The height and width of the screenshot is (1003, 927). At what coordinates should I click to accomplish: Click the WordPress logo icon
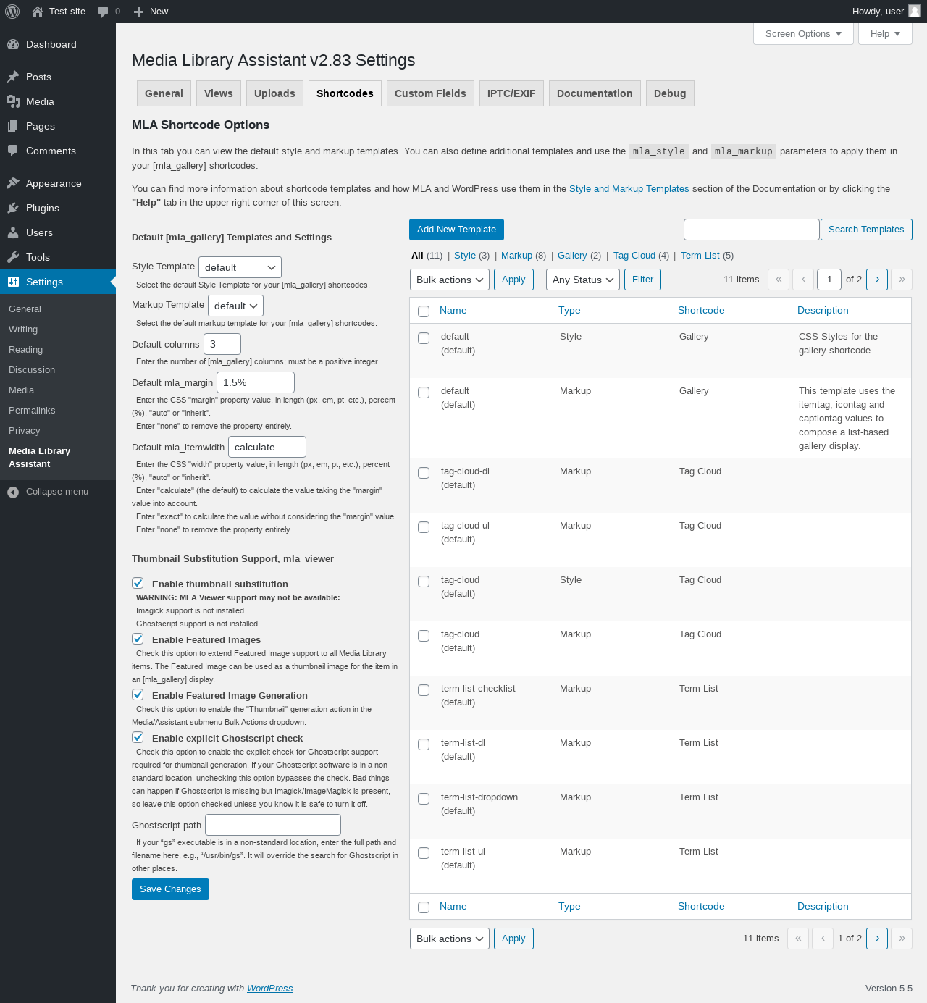point(12,12)
